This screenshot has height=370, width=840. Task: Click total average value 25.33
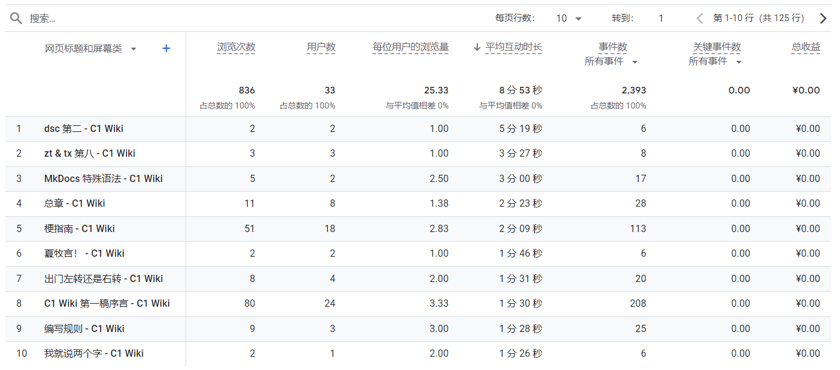point(436,90)
